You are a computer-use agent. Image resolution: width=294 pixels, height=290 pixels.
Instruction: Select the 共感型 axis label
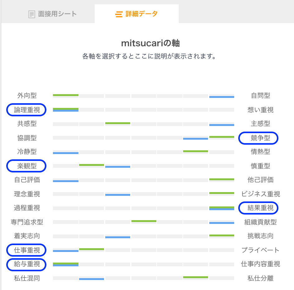(26, 124)
